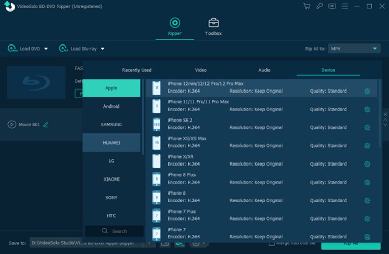Select the SONY device category
This screenshot has width=389, height=254.
[112, 198]
